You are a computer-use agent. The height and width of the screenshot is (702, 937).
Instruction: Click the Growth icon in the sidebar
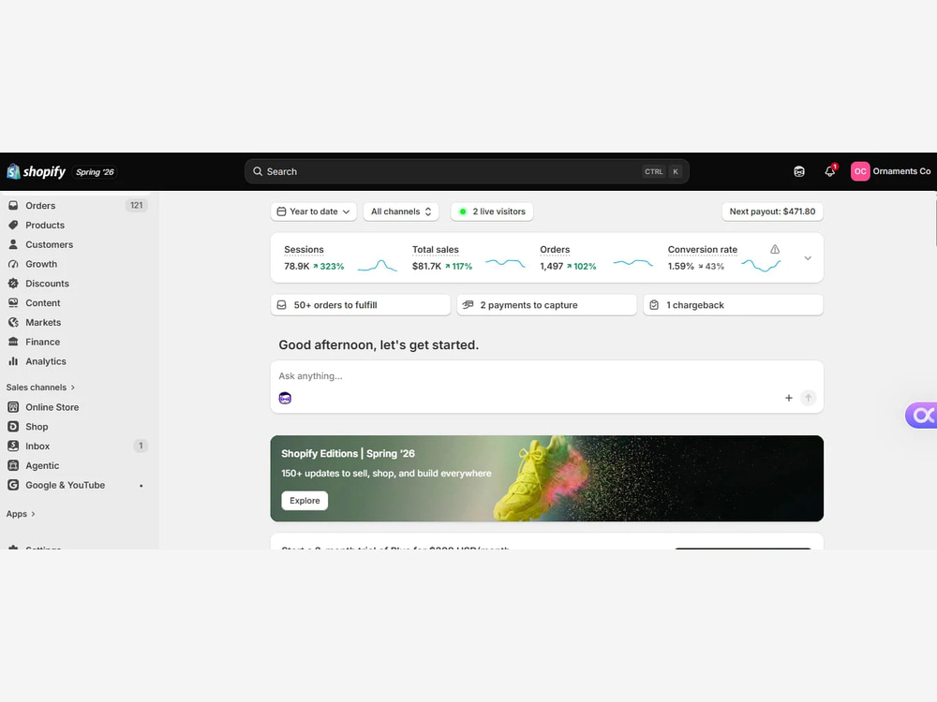click(x=13, y=264)
